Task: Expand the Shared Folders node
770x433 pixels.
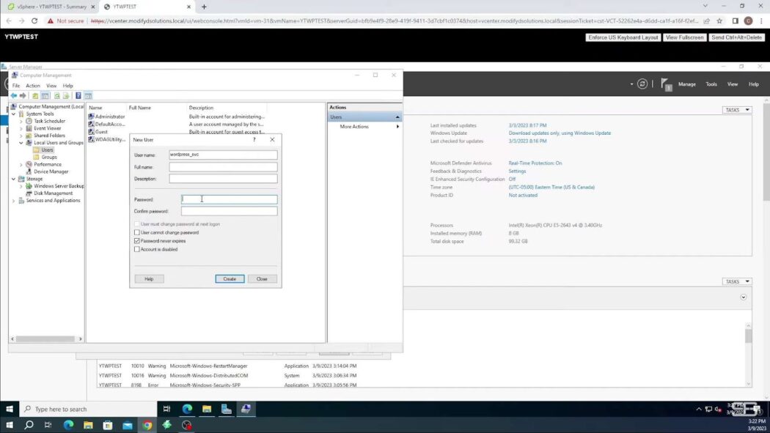Action: click(21, 136)
